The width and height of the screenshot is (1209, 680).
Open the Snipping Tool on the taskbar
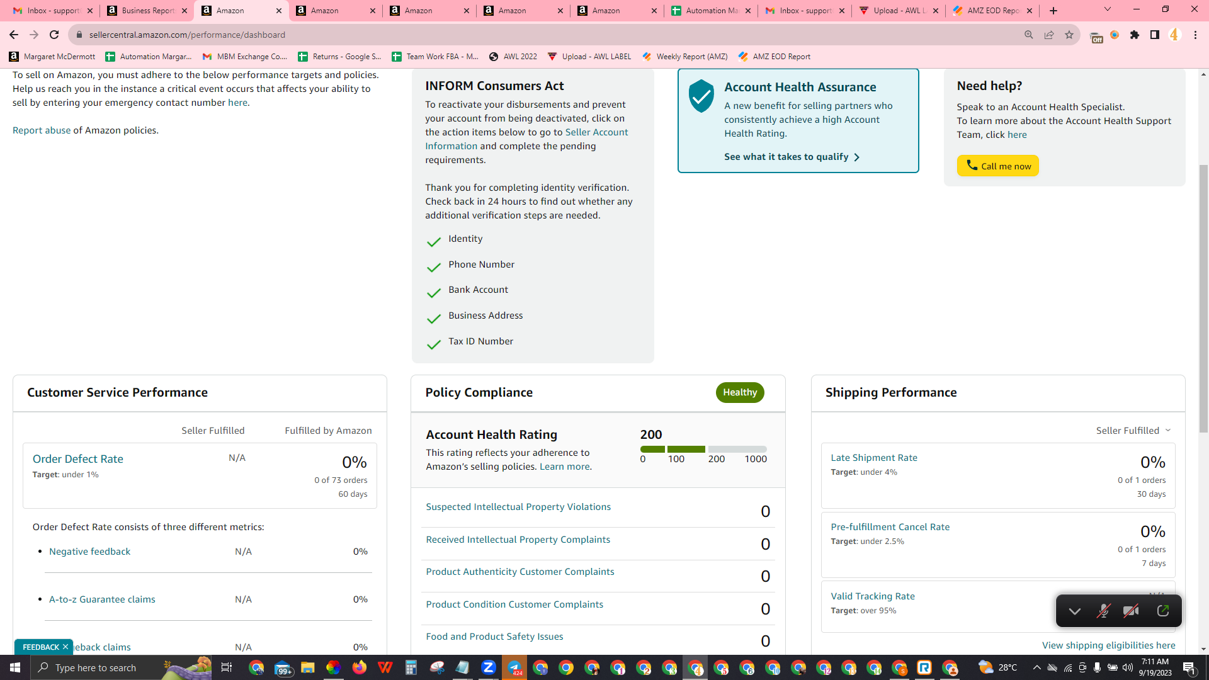437,667
